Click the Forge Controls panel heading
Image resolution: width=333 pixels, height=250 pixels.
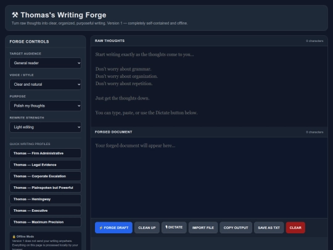(x=30, y=42)
